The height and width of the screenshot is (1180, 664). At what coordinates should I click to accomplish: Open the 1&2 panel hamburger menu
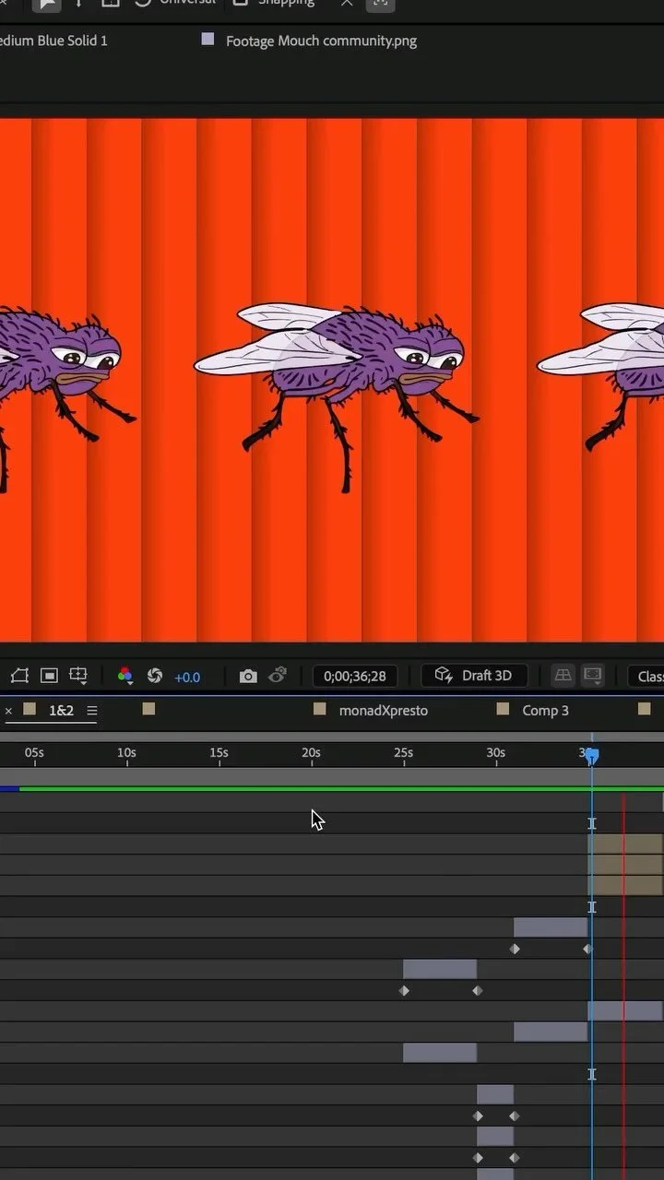[92, 711]
